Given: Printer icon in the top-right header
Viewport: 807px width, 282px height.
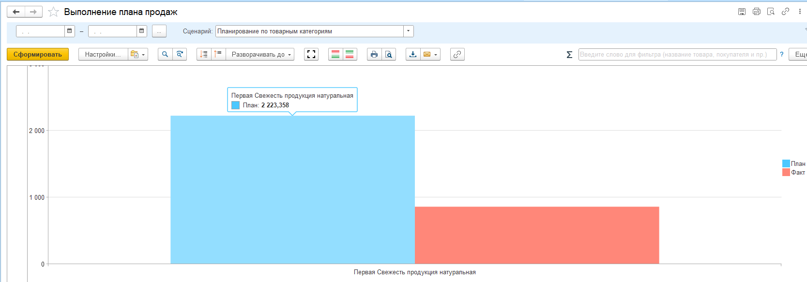Looking at the screenshot, I should 756,12.
